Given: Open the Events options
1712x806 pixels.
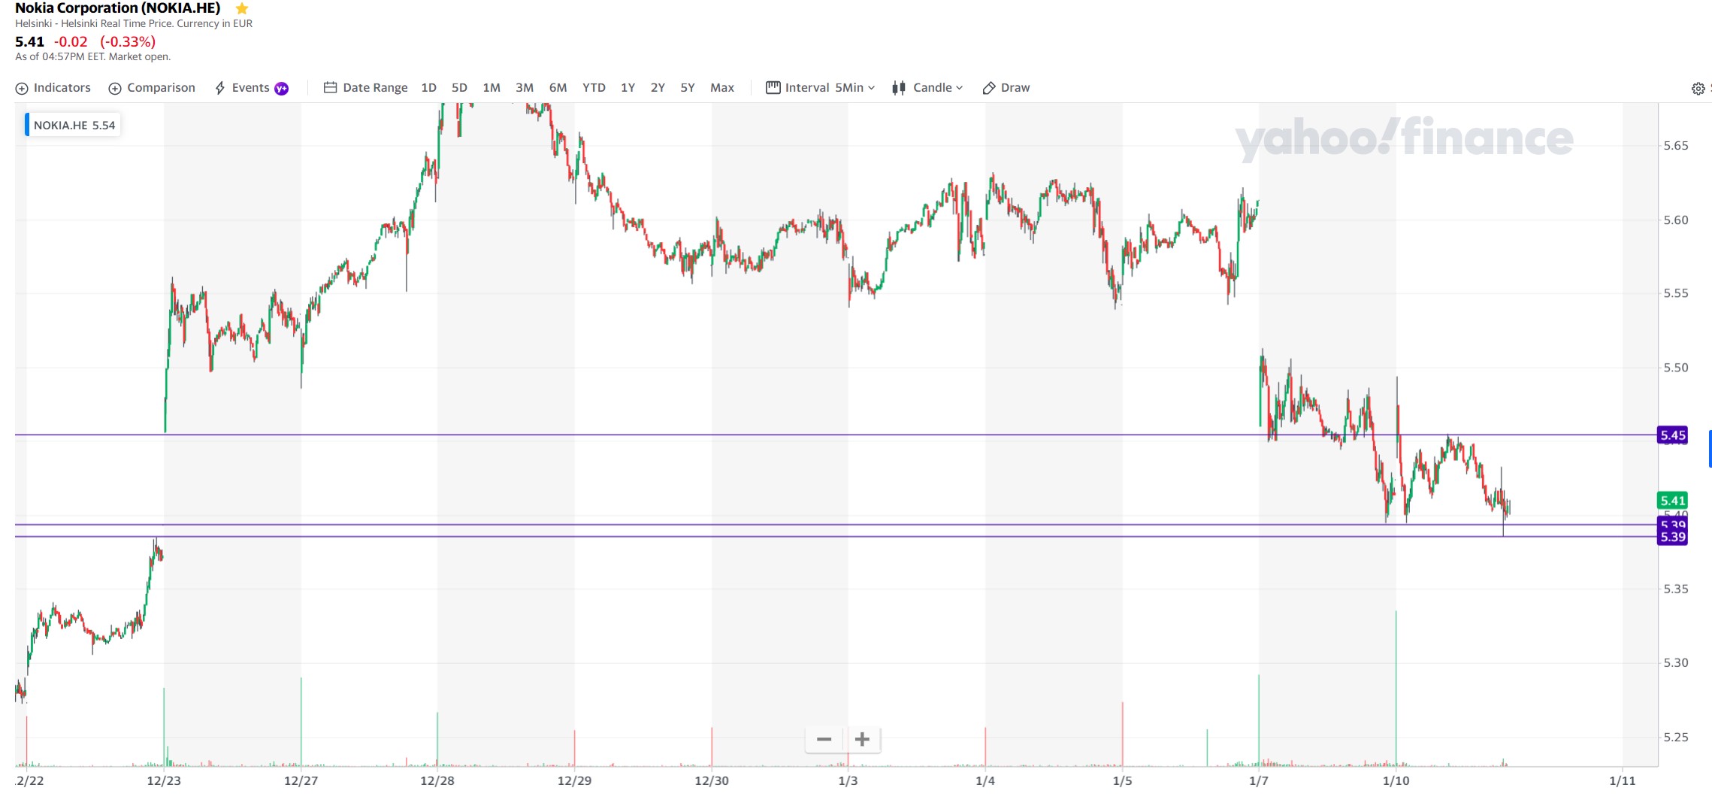Looking at the screenshot, I should click(251, 88).
